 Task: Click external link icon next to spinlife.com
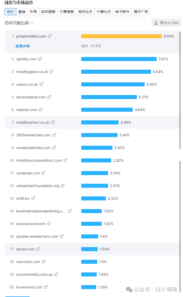40,59
